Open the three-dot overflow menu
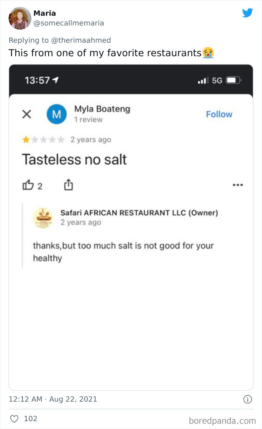 click(238, 185)
